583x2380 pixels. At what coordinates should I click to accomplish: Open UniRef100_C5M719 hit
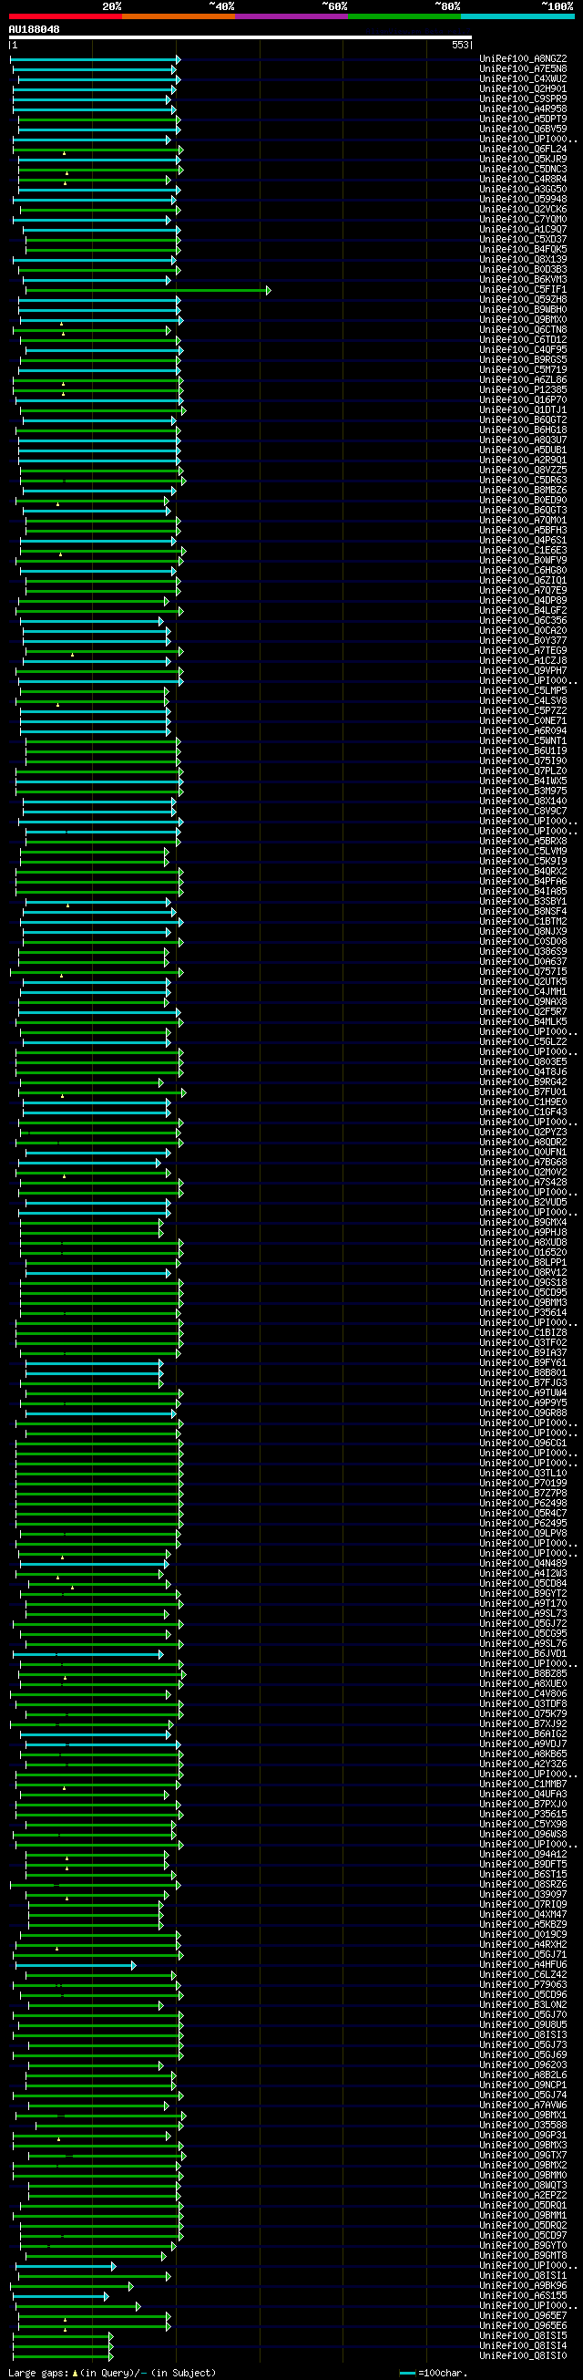click(523, 370)
